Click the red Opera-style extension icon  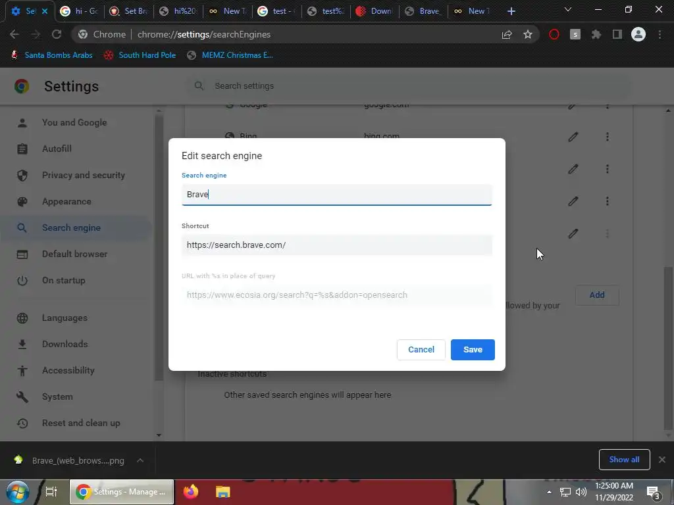tap(554, 34)
